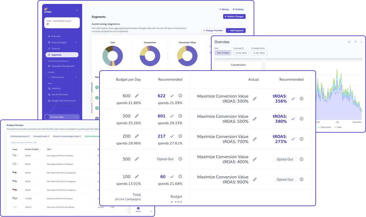Image resolution: width=366 pixels, height=217 pixels.
Task: Apply recommended budget of 60
Action: click(172, 177)
